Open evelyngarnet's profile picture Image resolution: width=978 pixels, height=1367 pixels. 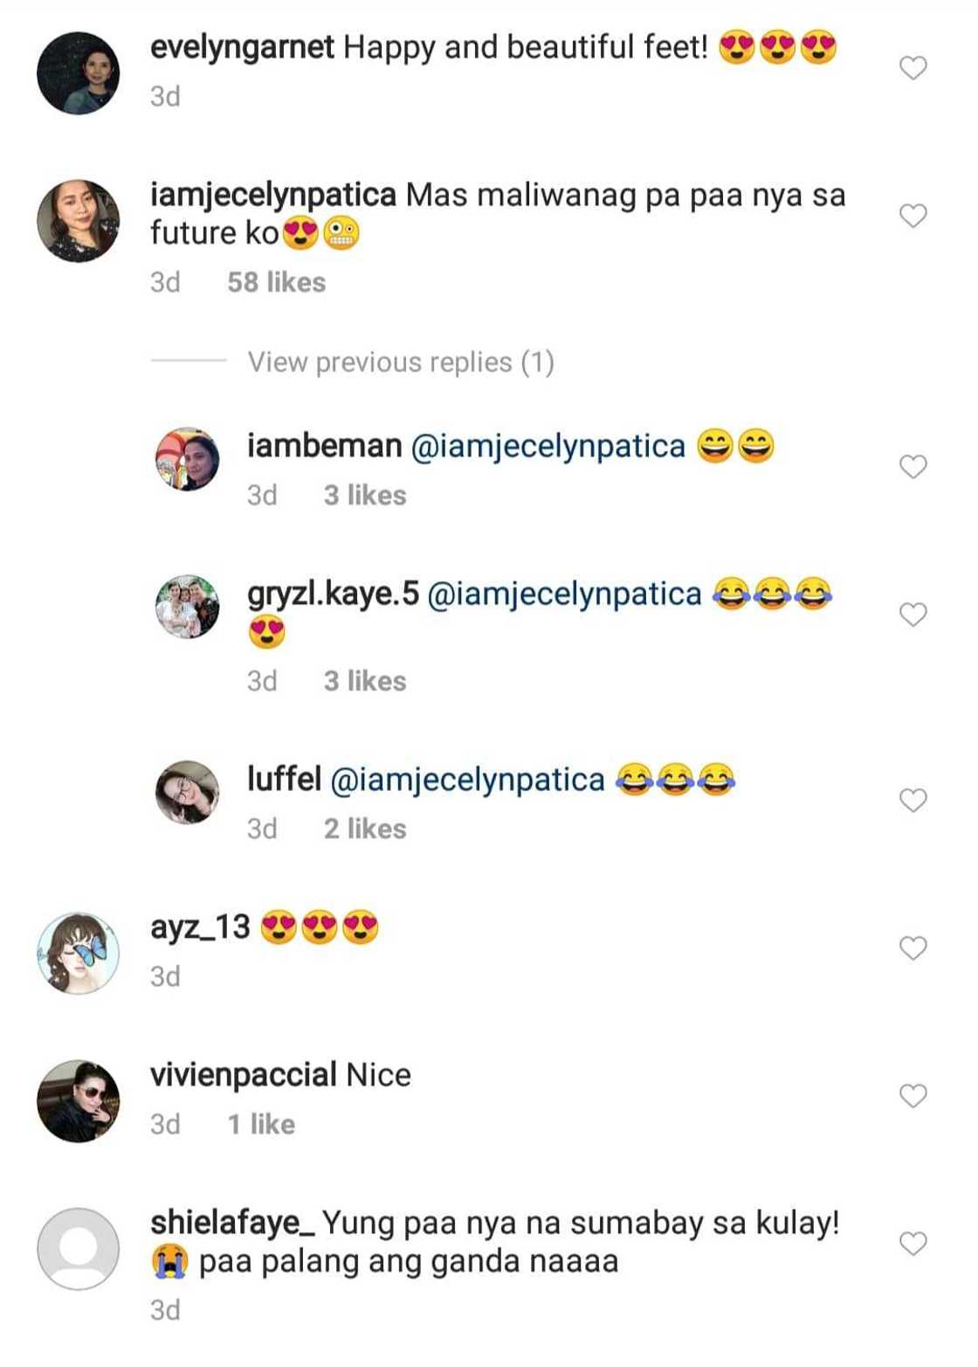pyautogui.click(x=79, y=73)
